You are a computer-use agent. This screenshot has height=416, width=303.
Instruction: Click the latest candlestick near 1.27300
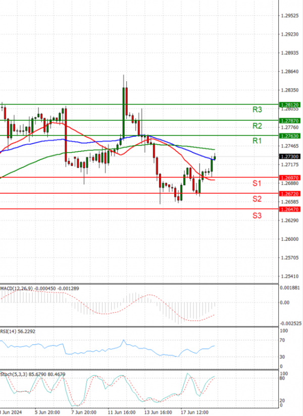[x=215, y=158]
